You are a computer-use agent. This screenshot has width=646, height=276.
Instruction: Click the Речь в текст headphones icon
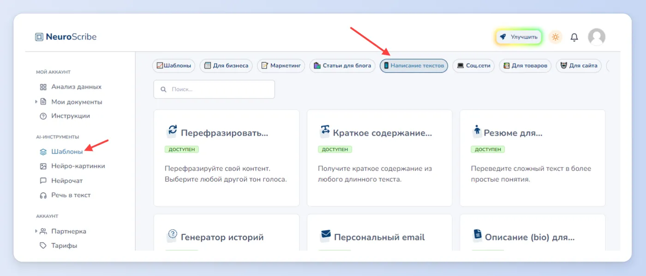(43, 195)
